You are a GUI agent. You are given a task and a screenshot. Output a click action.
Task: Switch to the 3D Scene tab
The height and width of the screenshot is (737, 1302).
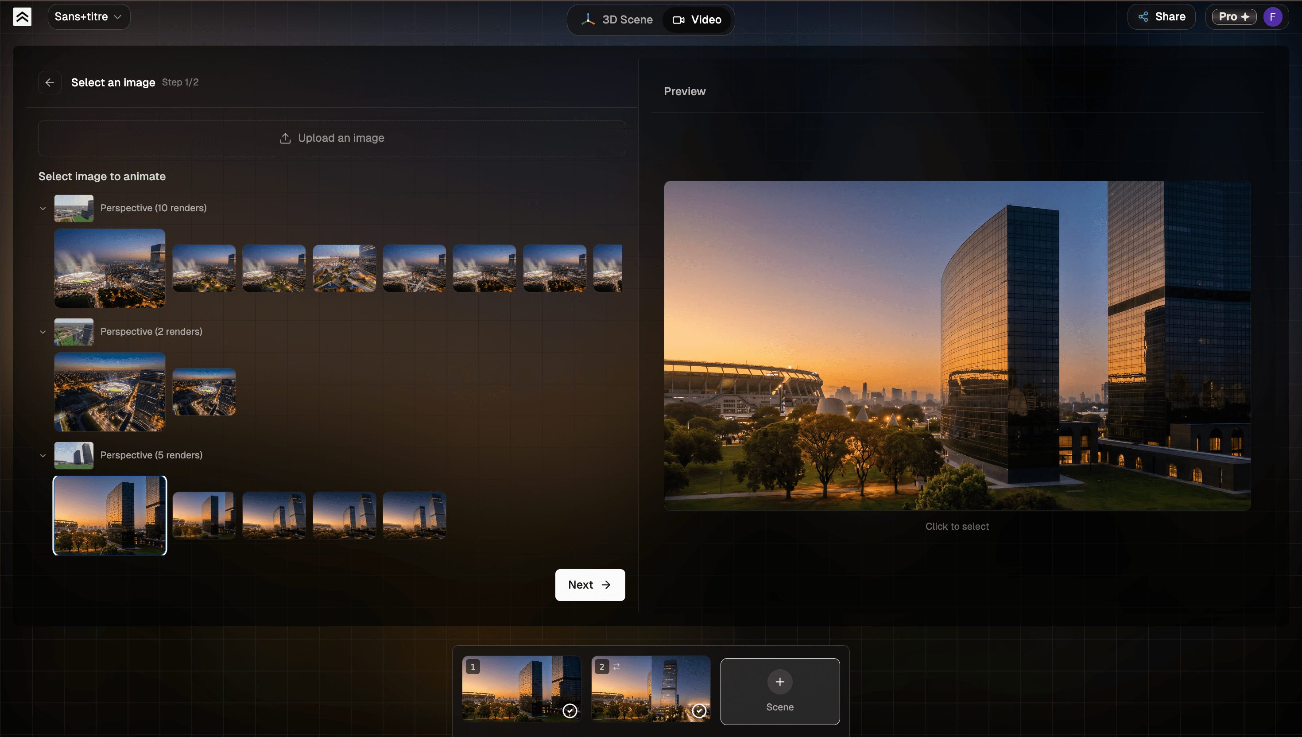[617, 20]
